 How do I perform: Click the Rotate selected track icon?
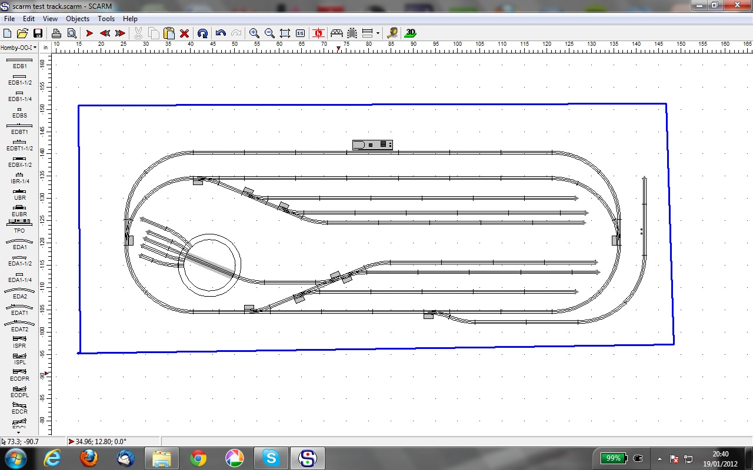point(202,33)
